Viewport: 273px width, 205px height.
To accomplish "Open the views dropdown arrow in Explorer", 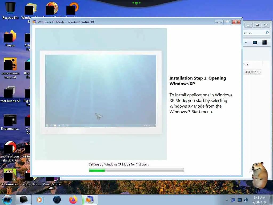I will [246, 42].
